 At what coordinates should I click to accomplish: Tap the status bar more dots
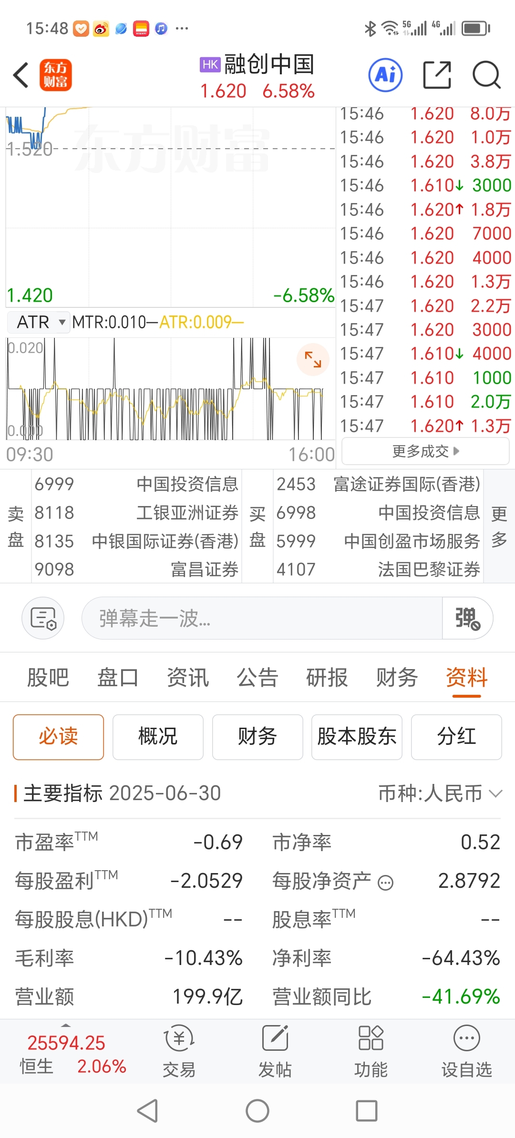(182, 29)
